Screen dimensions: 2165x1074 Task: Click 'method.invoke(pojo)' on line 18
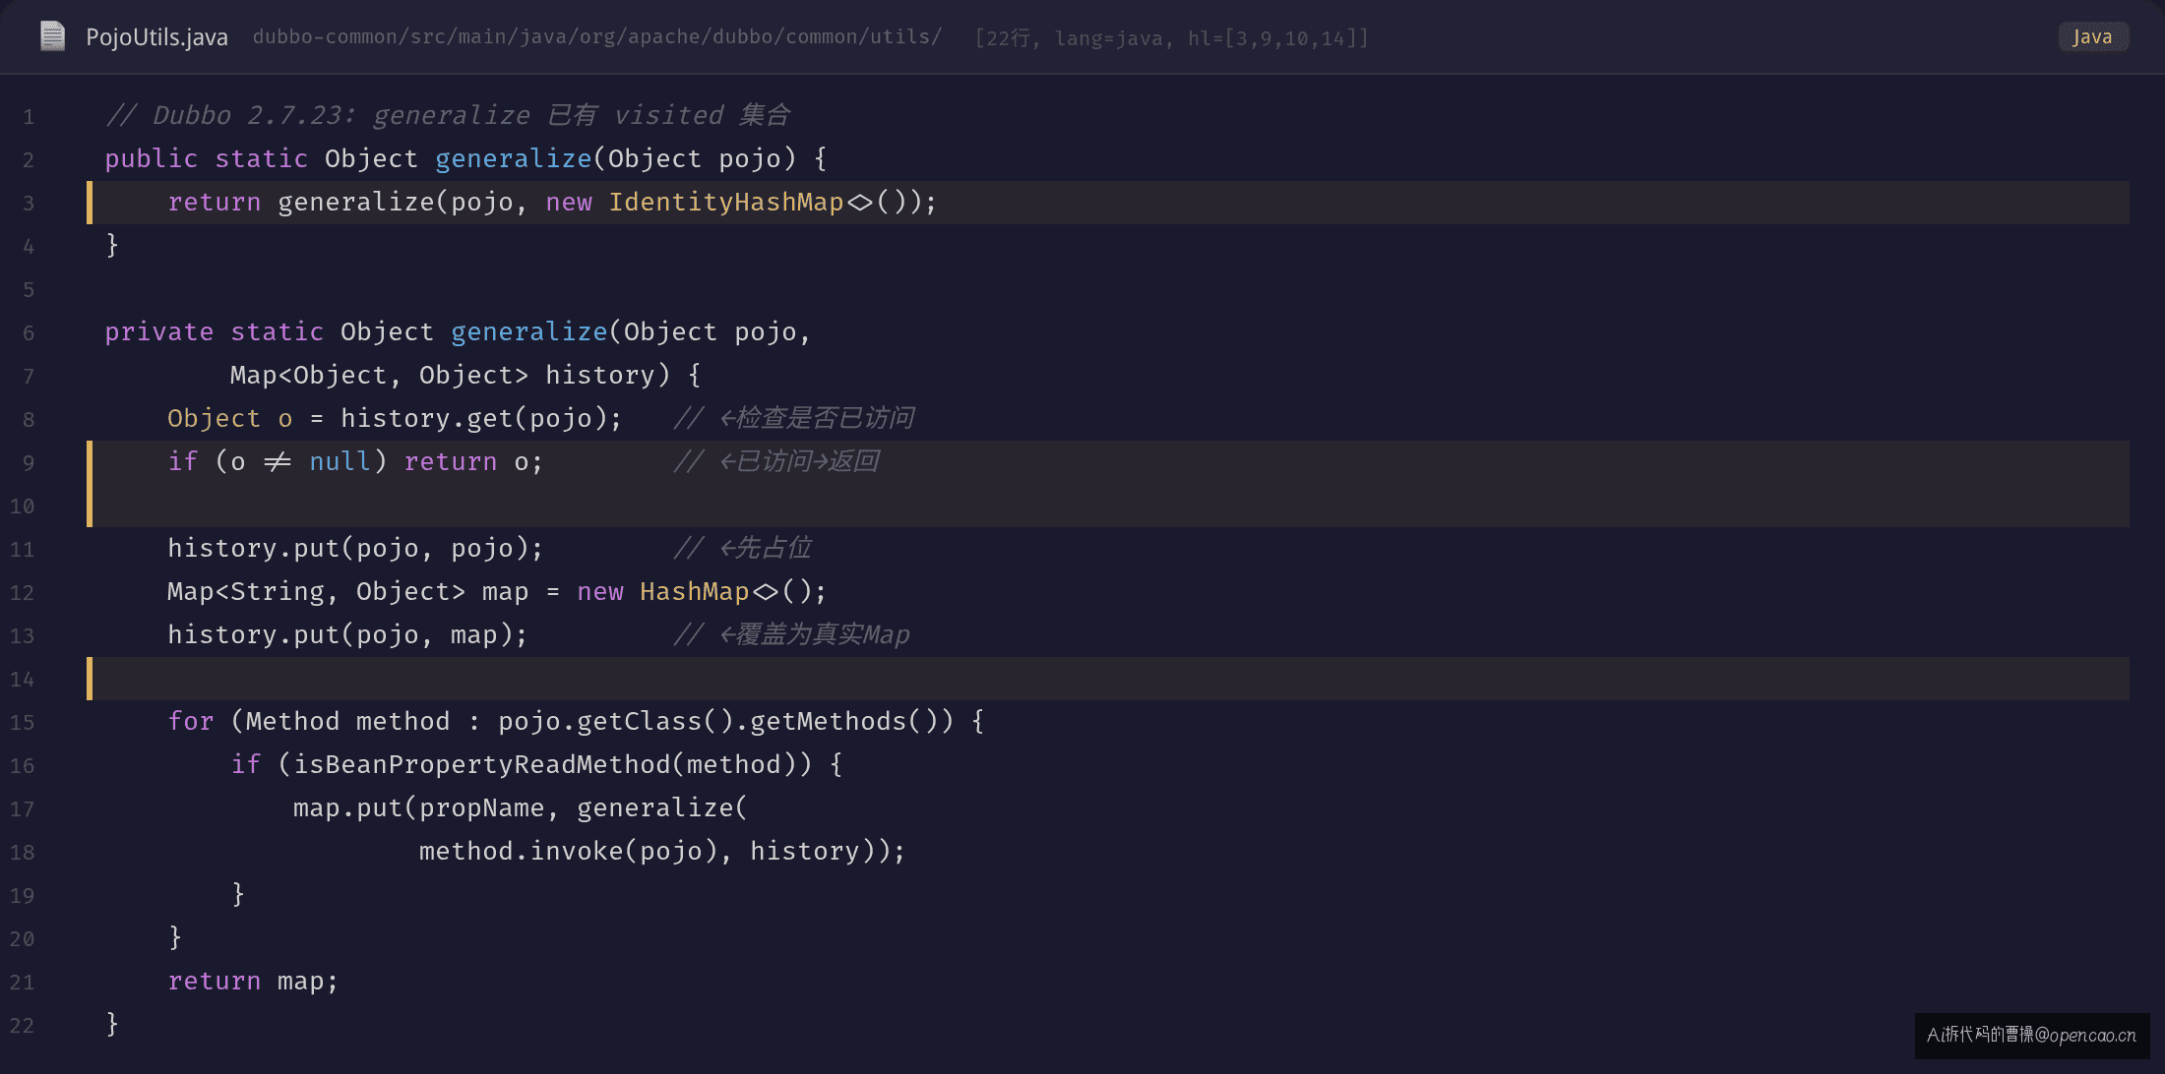pos(569,851)
